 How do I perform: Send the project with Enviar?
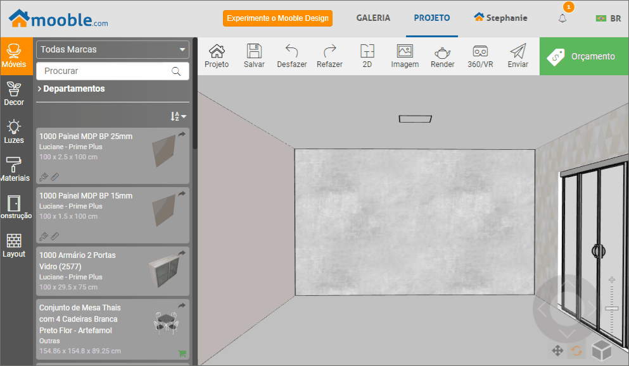coord(518,56)
